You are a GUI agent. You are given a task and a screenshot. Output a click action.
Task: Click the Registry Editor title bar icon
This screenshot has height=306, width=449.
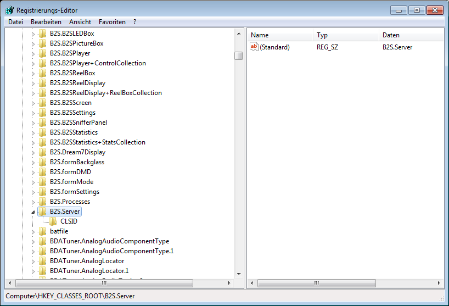10,10
